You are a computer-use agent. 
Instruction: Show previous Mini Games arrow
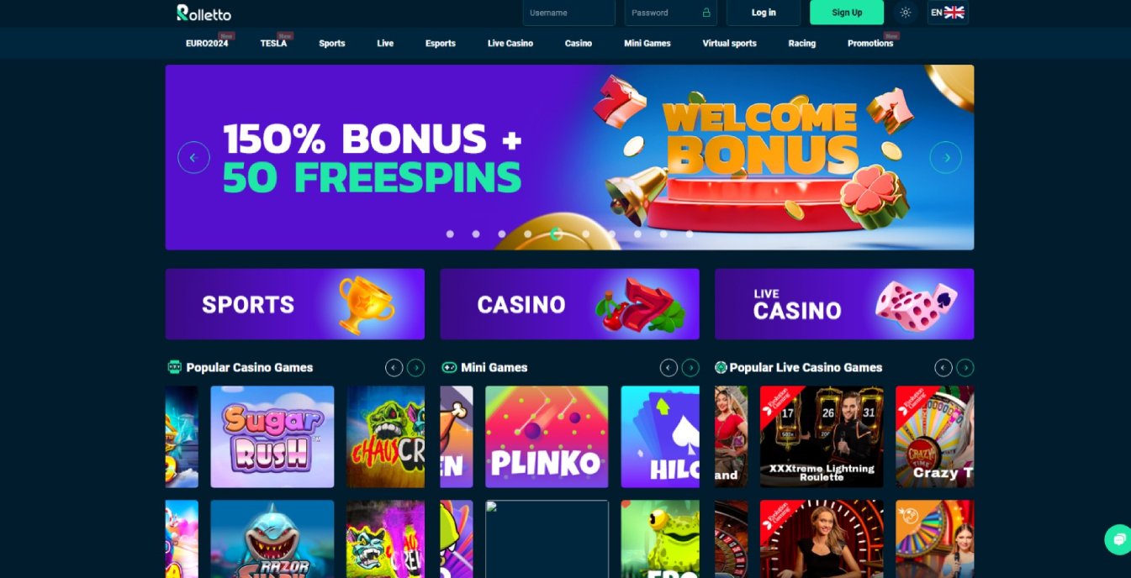(669, 367)
